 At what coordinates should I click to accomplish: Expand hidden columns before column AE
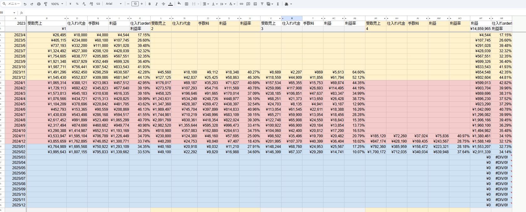[346, 18]
